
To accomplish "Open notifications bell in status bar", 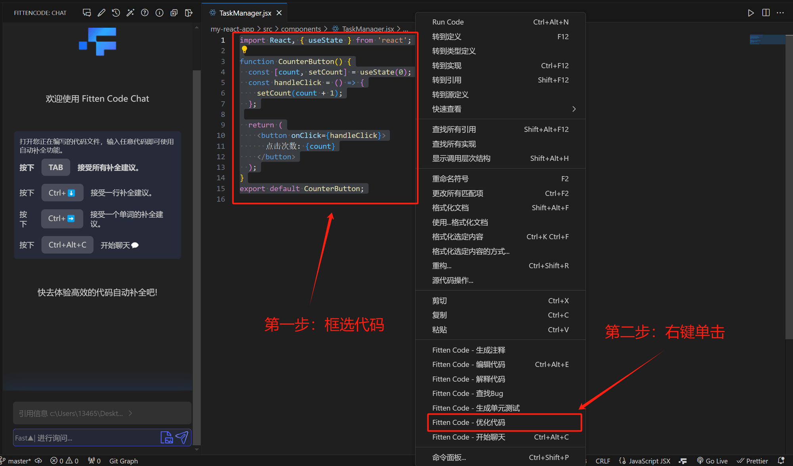I will pos(781,461).
